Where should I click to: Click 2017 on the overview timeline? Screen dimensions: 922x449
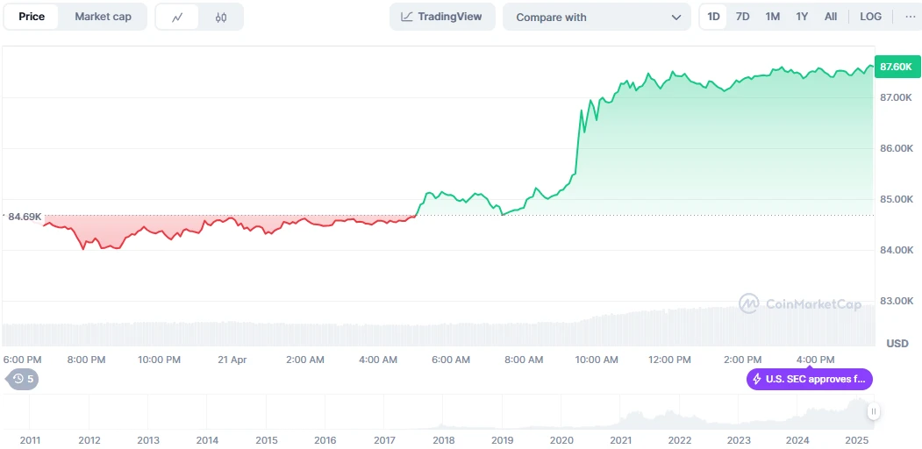click(x=384, y=439)
